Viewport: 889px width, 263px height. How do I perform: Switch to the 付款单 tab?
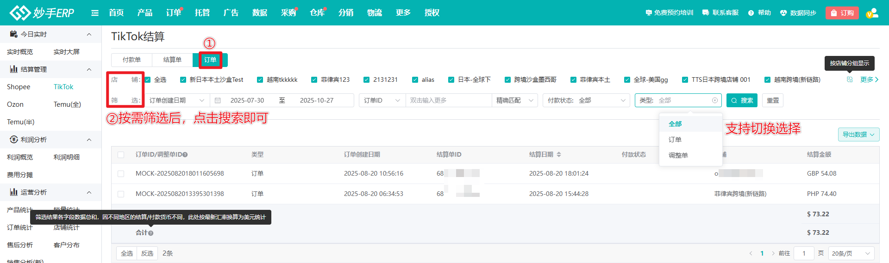tap(131, 60)
